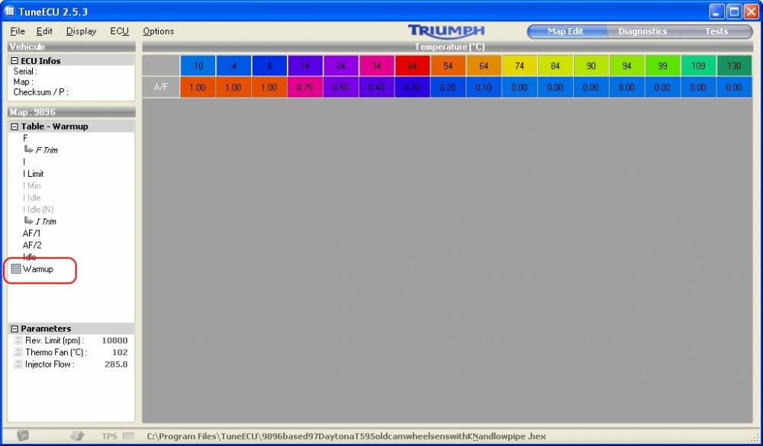Select the F Trim table
The width and height of the screenshot is (763, 446).
[47, 149]
